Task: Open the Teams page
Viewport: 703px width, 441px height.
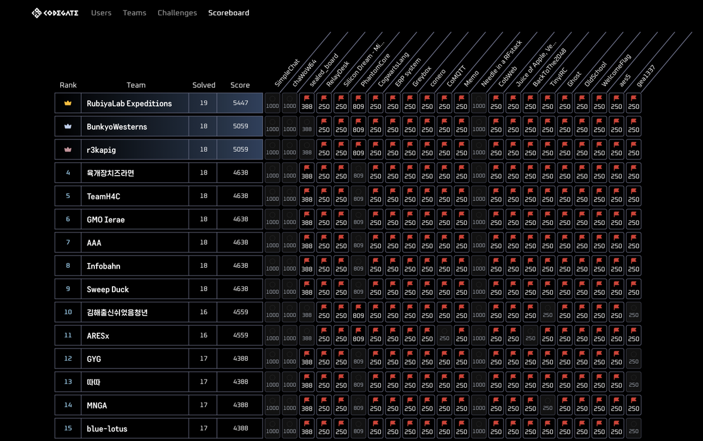Action: click(135, 13)
